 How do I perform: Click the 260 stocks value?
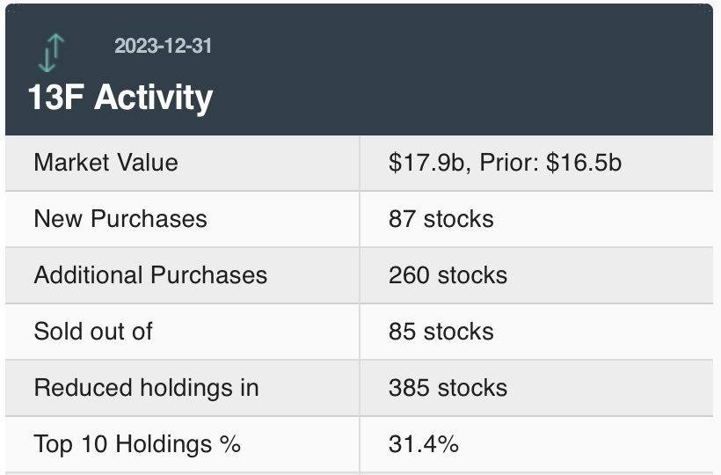[448, 275]
